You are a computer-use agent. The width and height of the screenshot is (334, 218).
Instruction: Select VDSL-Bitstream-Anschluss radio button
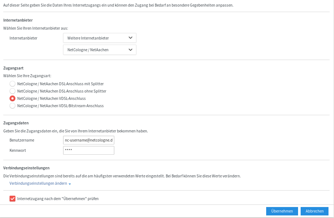pyautogui.click(x=12, y=106)
